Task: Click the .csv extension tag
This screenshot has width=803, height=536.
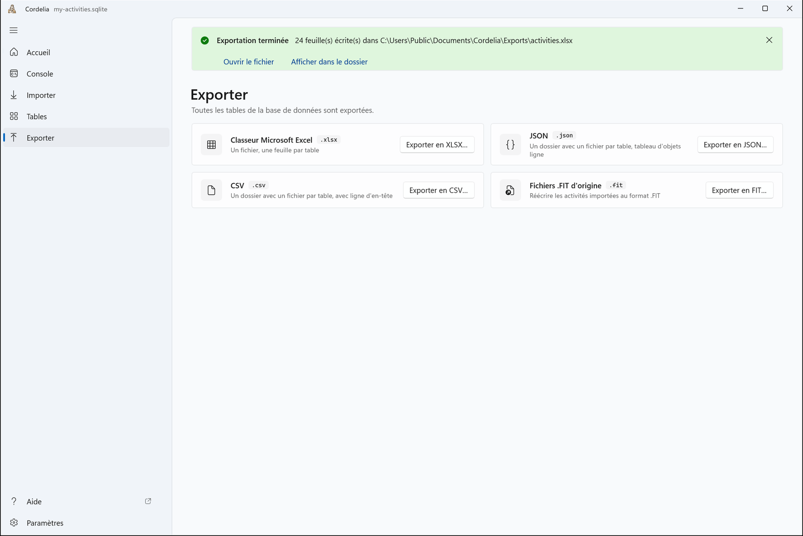Action: (x=259, y=185)
